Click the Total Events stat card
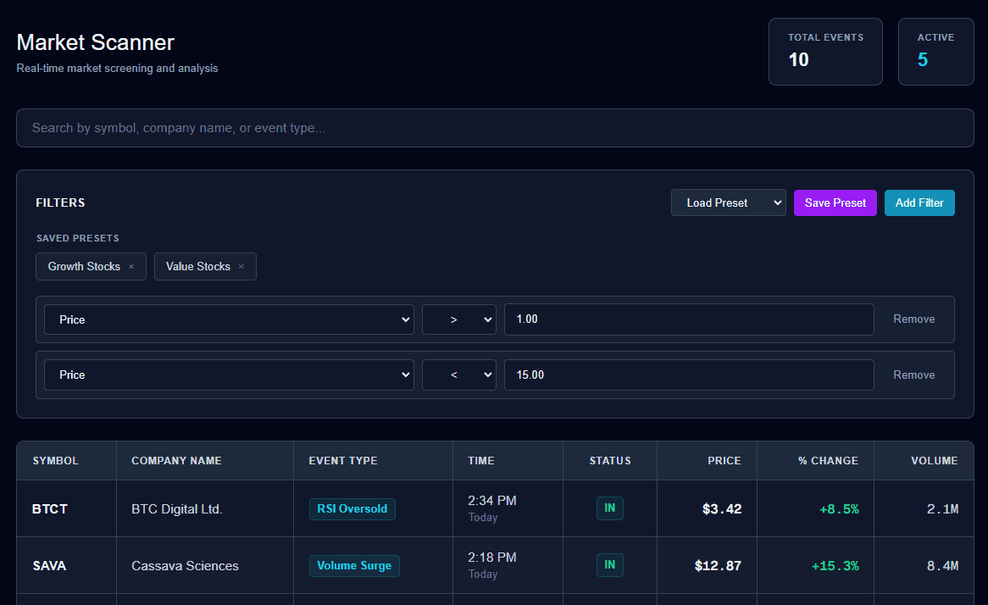 (825, 52)
